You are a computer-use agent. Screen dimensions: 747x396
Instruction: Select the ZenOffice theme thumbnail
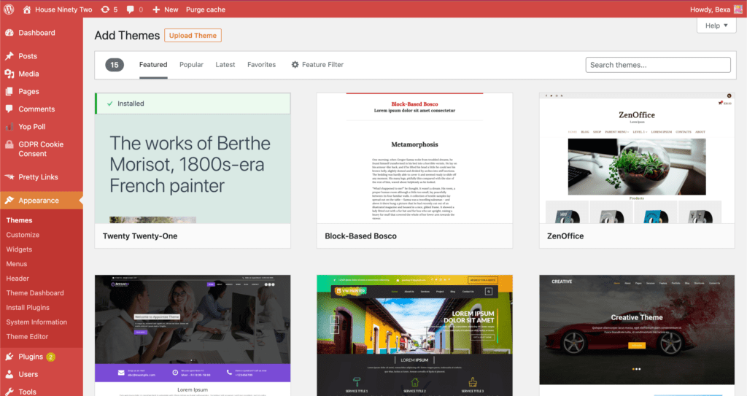(636, 158)
